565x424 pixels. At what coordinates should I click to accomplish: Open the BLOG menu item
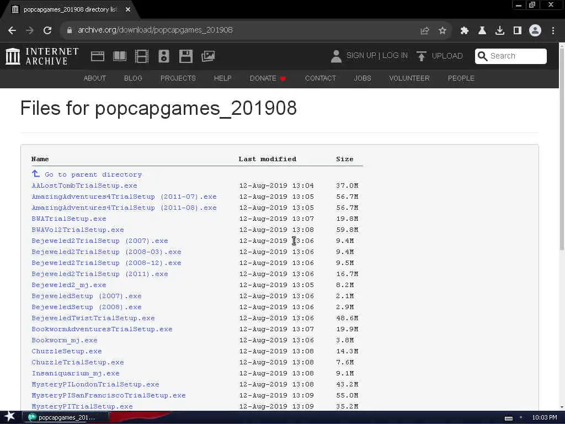coord(133,78)
